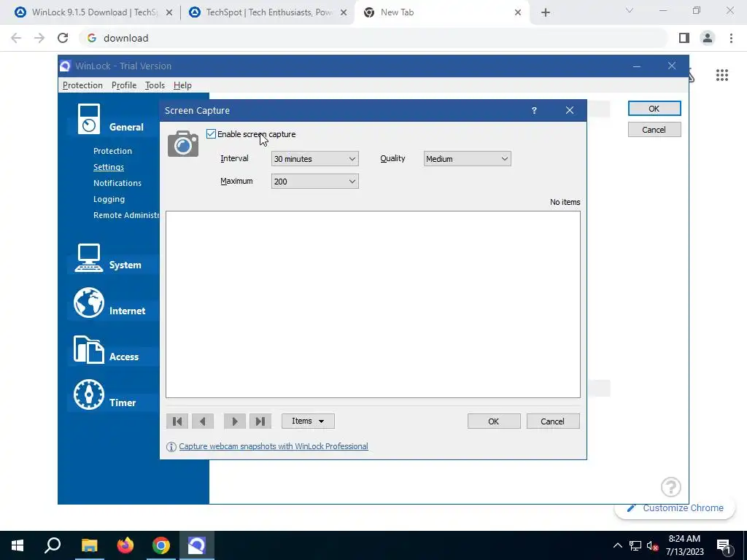Viewport: 747px width, 560px height.
Task: Click OK in Screen Capture dialog
Action: pyautogui.click(x=494, y=421)
